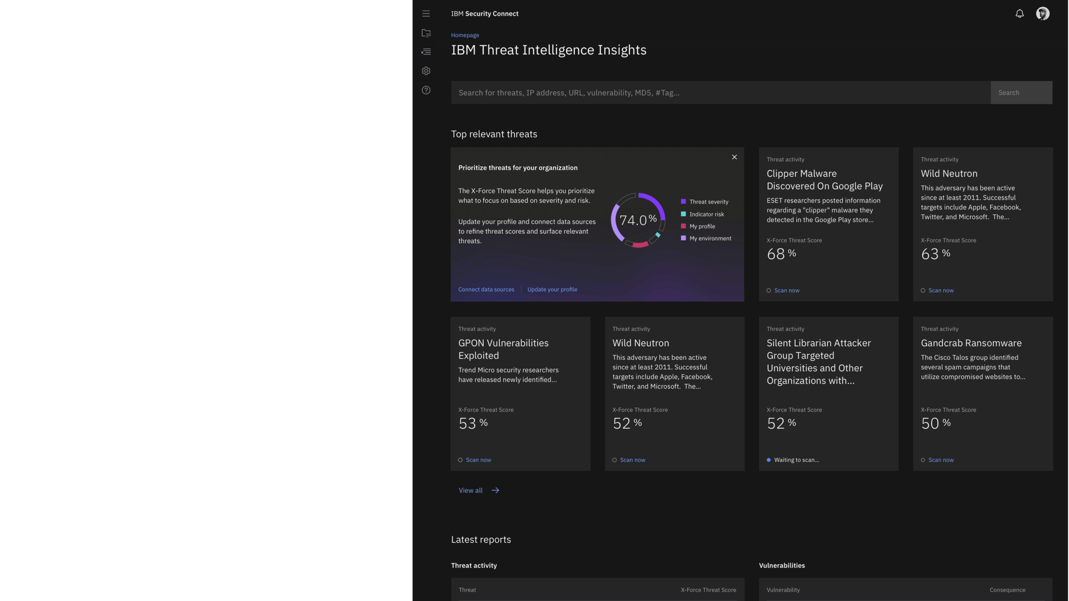Click the Vulnerabilities reports heading
This screenshot has width=1069, height=601.
(782, 566)
